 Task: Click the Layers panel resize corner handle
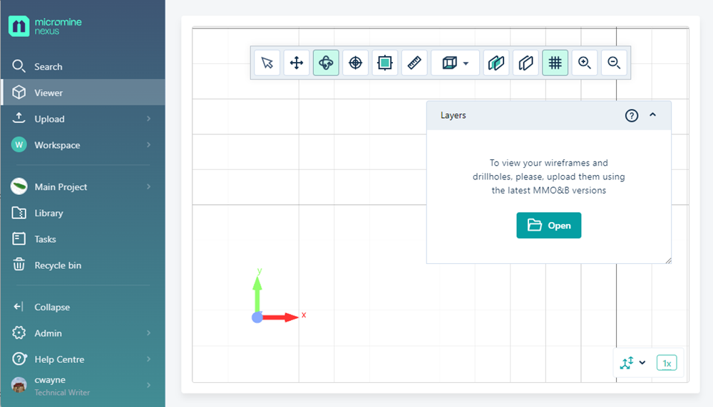(669, 260)
